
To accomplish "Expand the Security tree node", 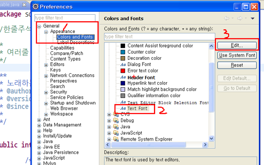I will [46, 92].
